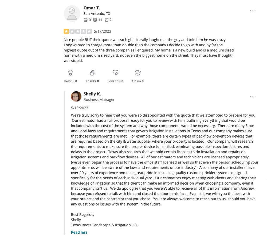Click the San Antonio, TX location text

click(97, 14)
